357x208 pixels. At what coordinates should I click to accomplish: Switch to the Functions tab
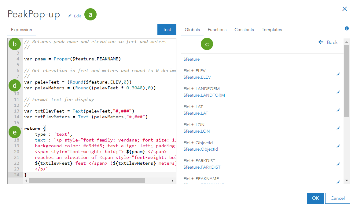coord(217,30)
